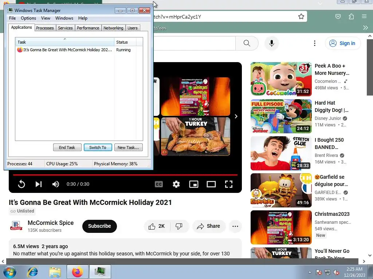Open the Processes tab in Task Manager
The height and width of the screenshot is (279, 373).
point(45,28)
